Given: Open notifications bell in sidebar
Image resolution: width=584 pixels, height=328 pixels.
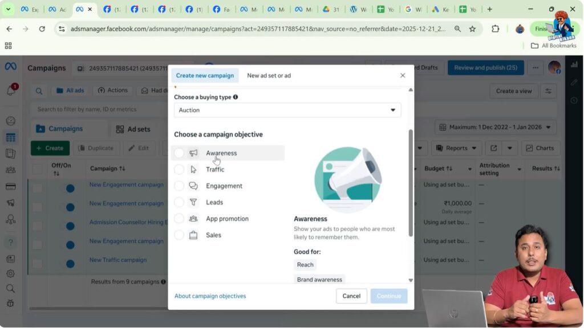Looking at the screenshot, I should click(x=10, y=91).
